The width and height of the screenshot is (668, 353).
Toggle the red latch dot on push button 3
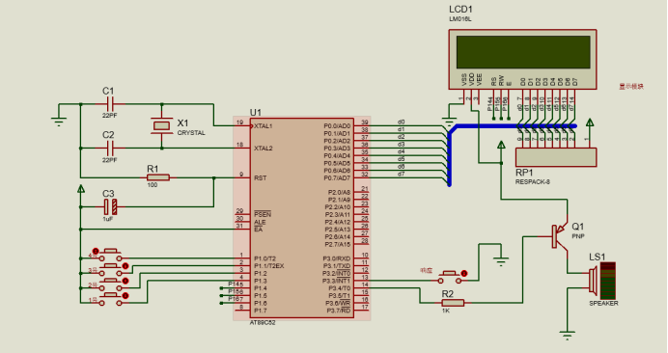click(x=125, y=266)
